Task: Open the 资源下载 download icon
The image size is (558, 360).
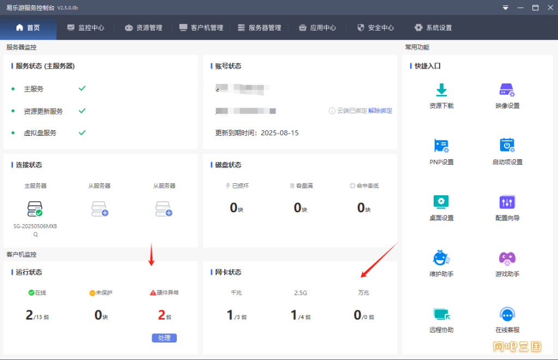Action: [x=441, y=91]
